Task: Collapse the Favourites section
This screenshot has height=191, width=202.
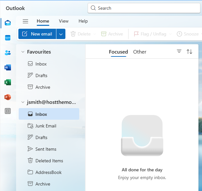Action: point(23,52)
